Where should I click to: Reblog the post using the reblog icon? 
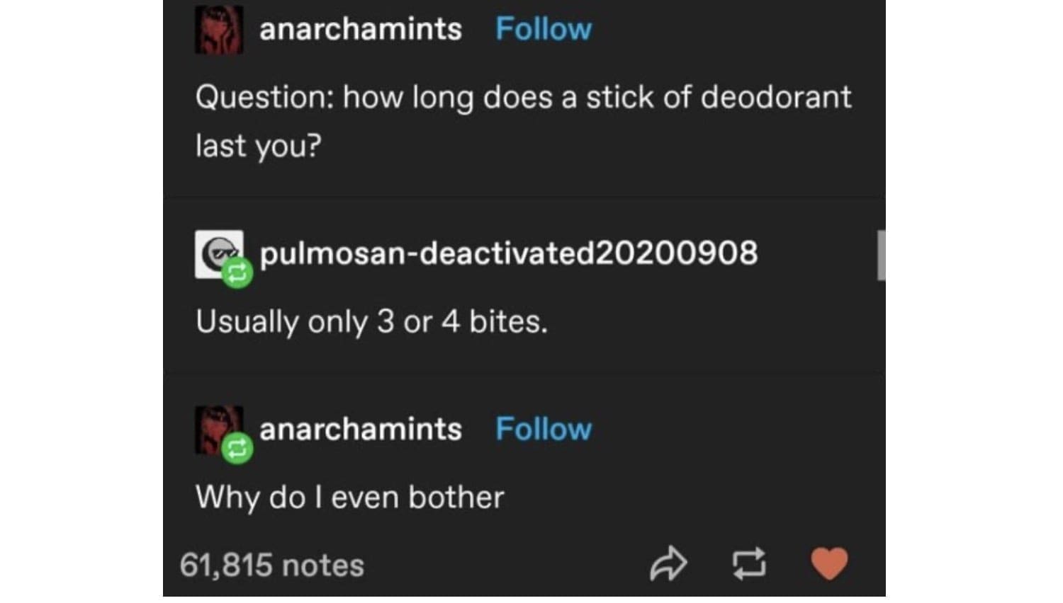coord(749,564)
